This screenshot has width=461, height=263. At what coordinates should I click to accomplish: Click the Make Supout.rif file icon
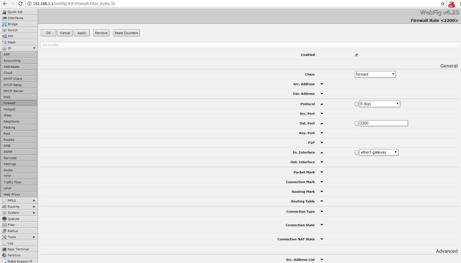click(4, 261)
